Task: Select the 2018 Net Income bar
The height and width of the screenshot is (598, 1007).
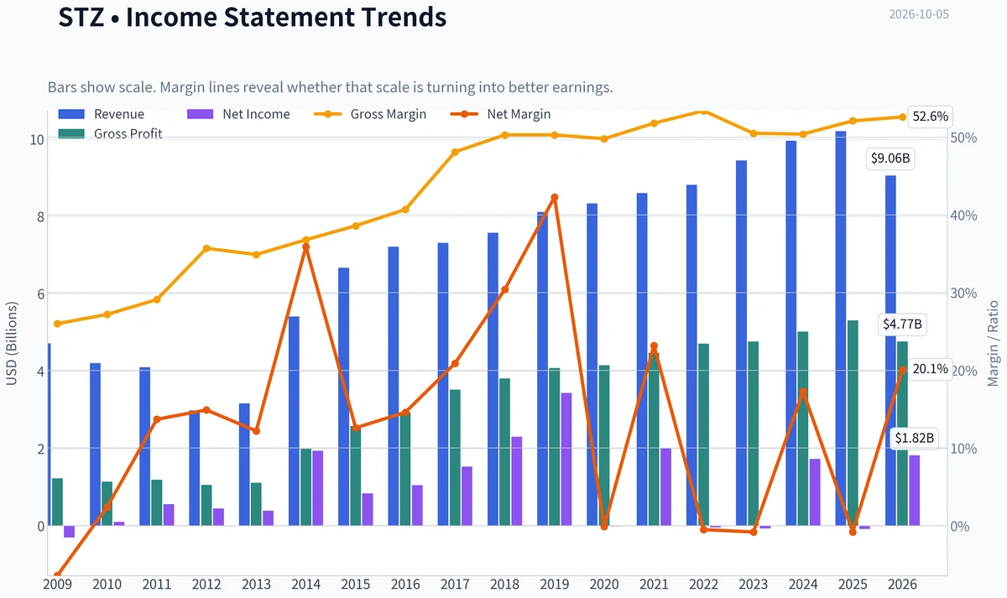Action: (x=517, y=481)
